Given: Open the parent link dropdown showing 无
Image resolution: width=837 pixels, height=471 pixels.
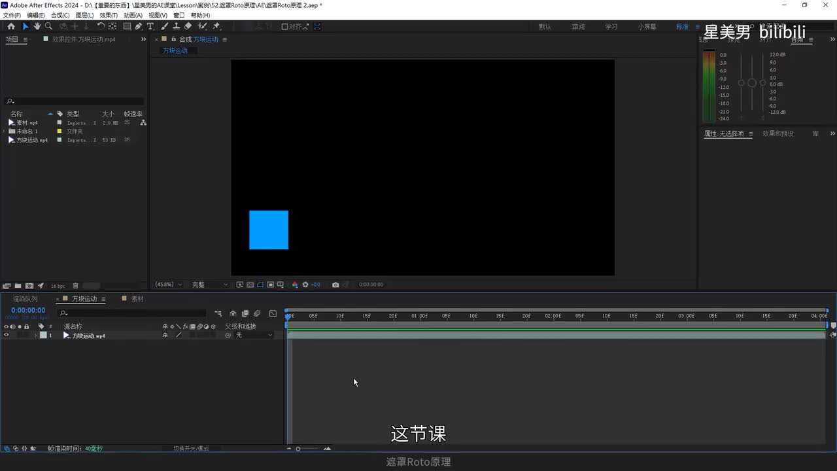Looking at the screenshot, I should (254, 336).
